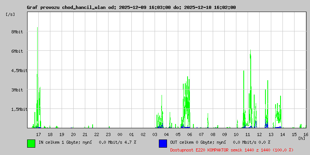
Task: Click the '1,5Mbit' y-axis label
Action: pyautogui.click(x=19, y=109)
